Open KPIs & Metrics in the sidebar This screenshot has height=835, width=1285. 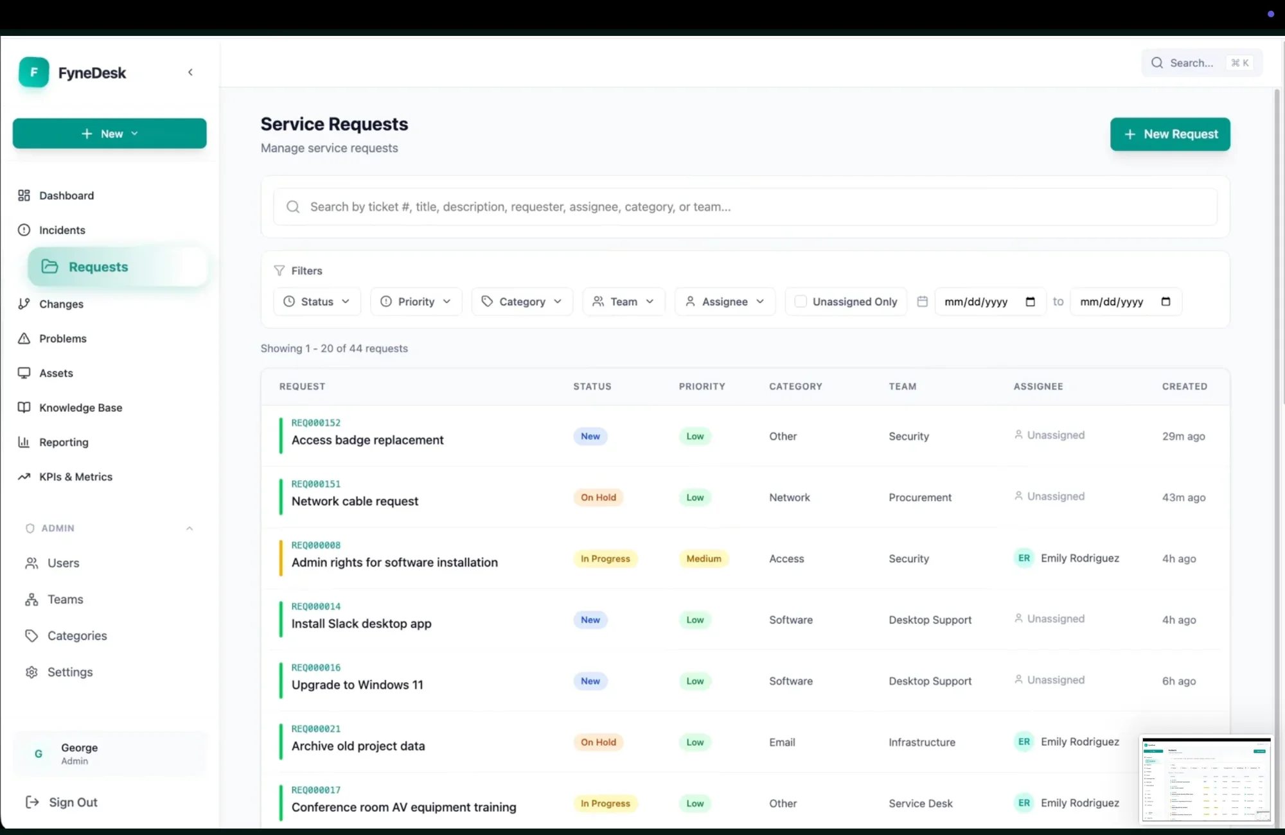pos(75,477)
